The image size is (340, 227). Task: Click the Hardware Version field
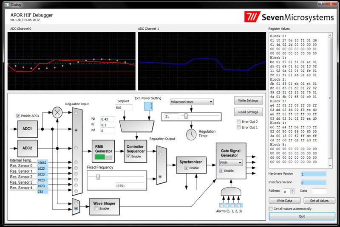(x=314, y=174)
